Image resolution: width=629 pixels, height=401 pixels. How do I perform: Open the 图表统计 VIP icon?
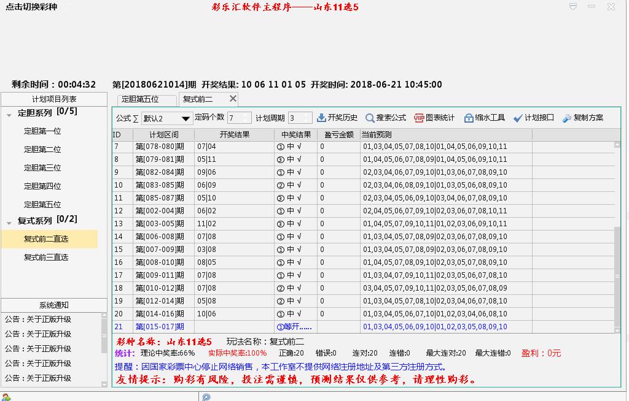(x=419, y=118)
